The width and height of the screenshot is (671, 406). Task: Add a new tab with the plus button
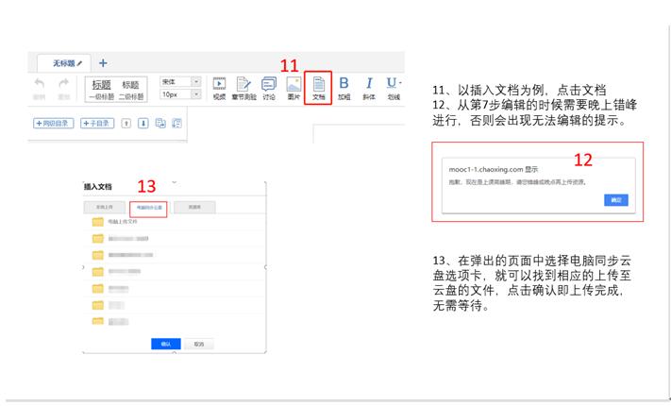103,62
